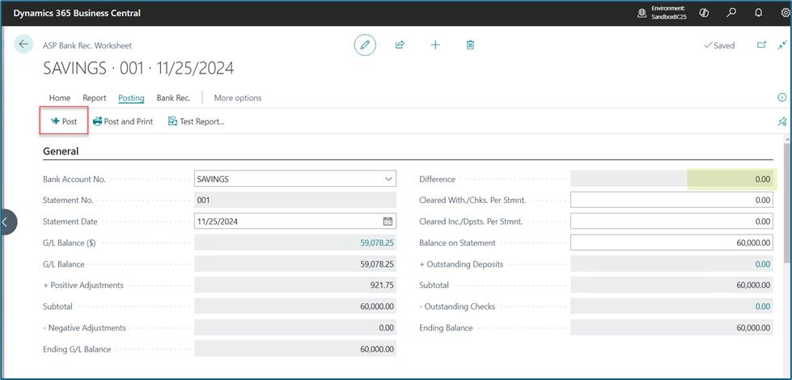Open page in new window icon
The width and height of the screenshot is (792, 380).
coord(761,45)
